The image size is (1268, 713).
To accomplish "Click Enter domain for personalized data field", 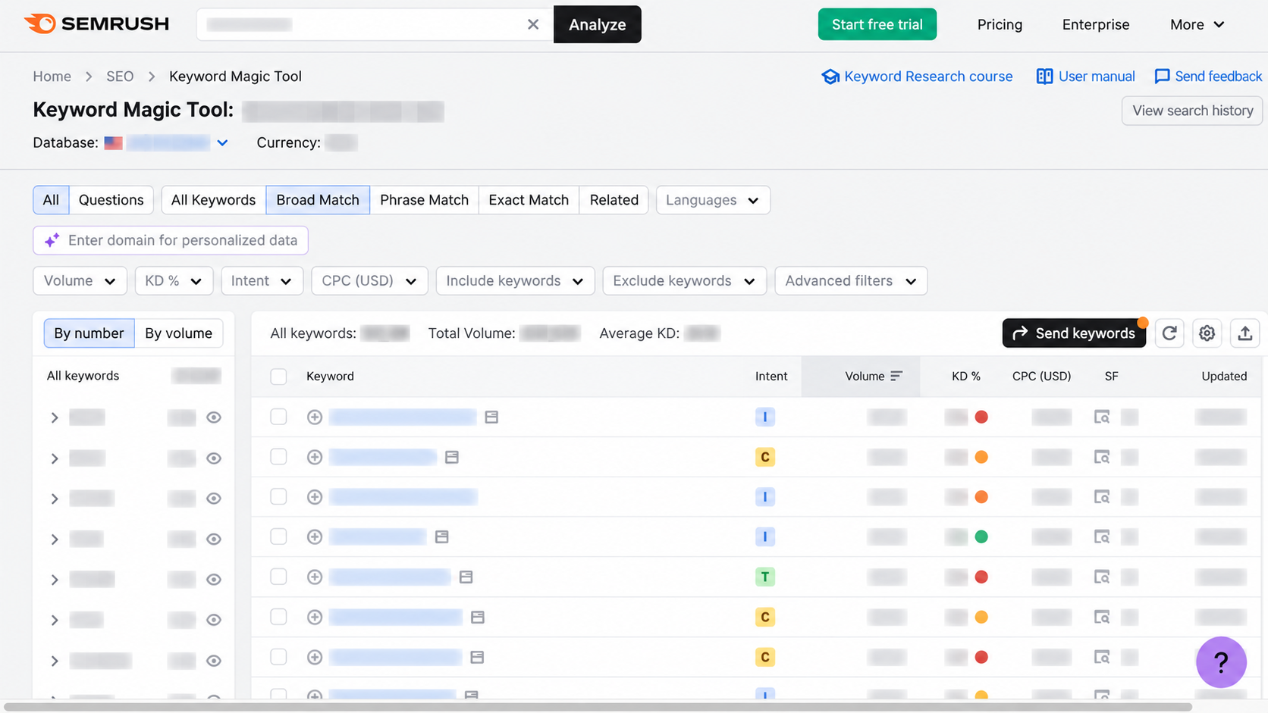I will (171, 240).
